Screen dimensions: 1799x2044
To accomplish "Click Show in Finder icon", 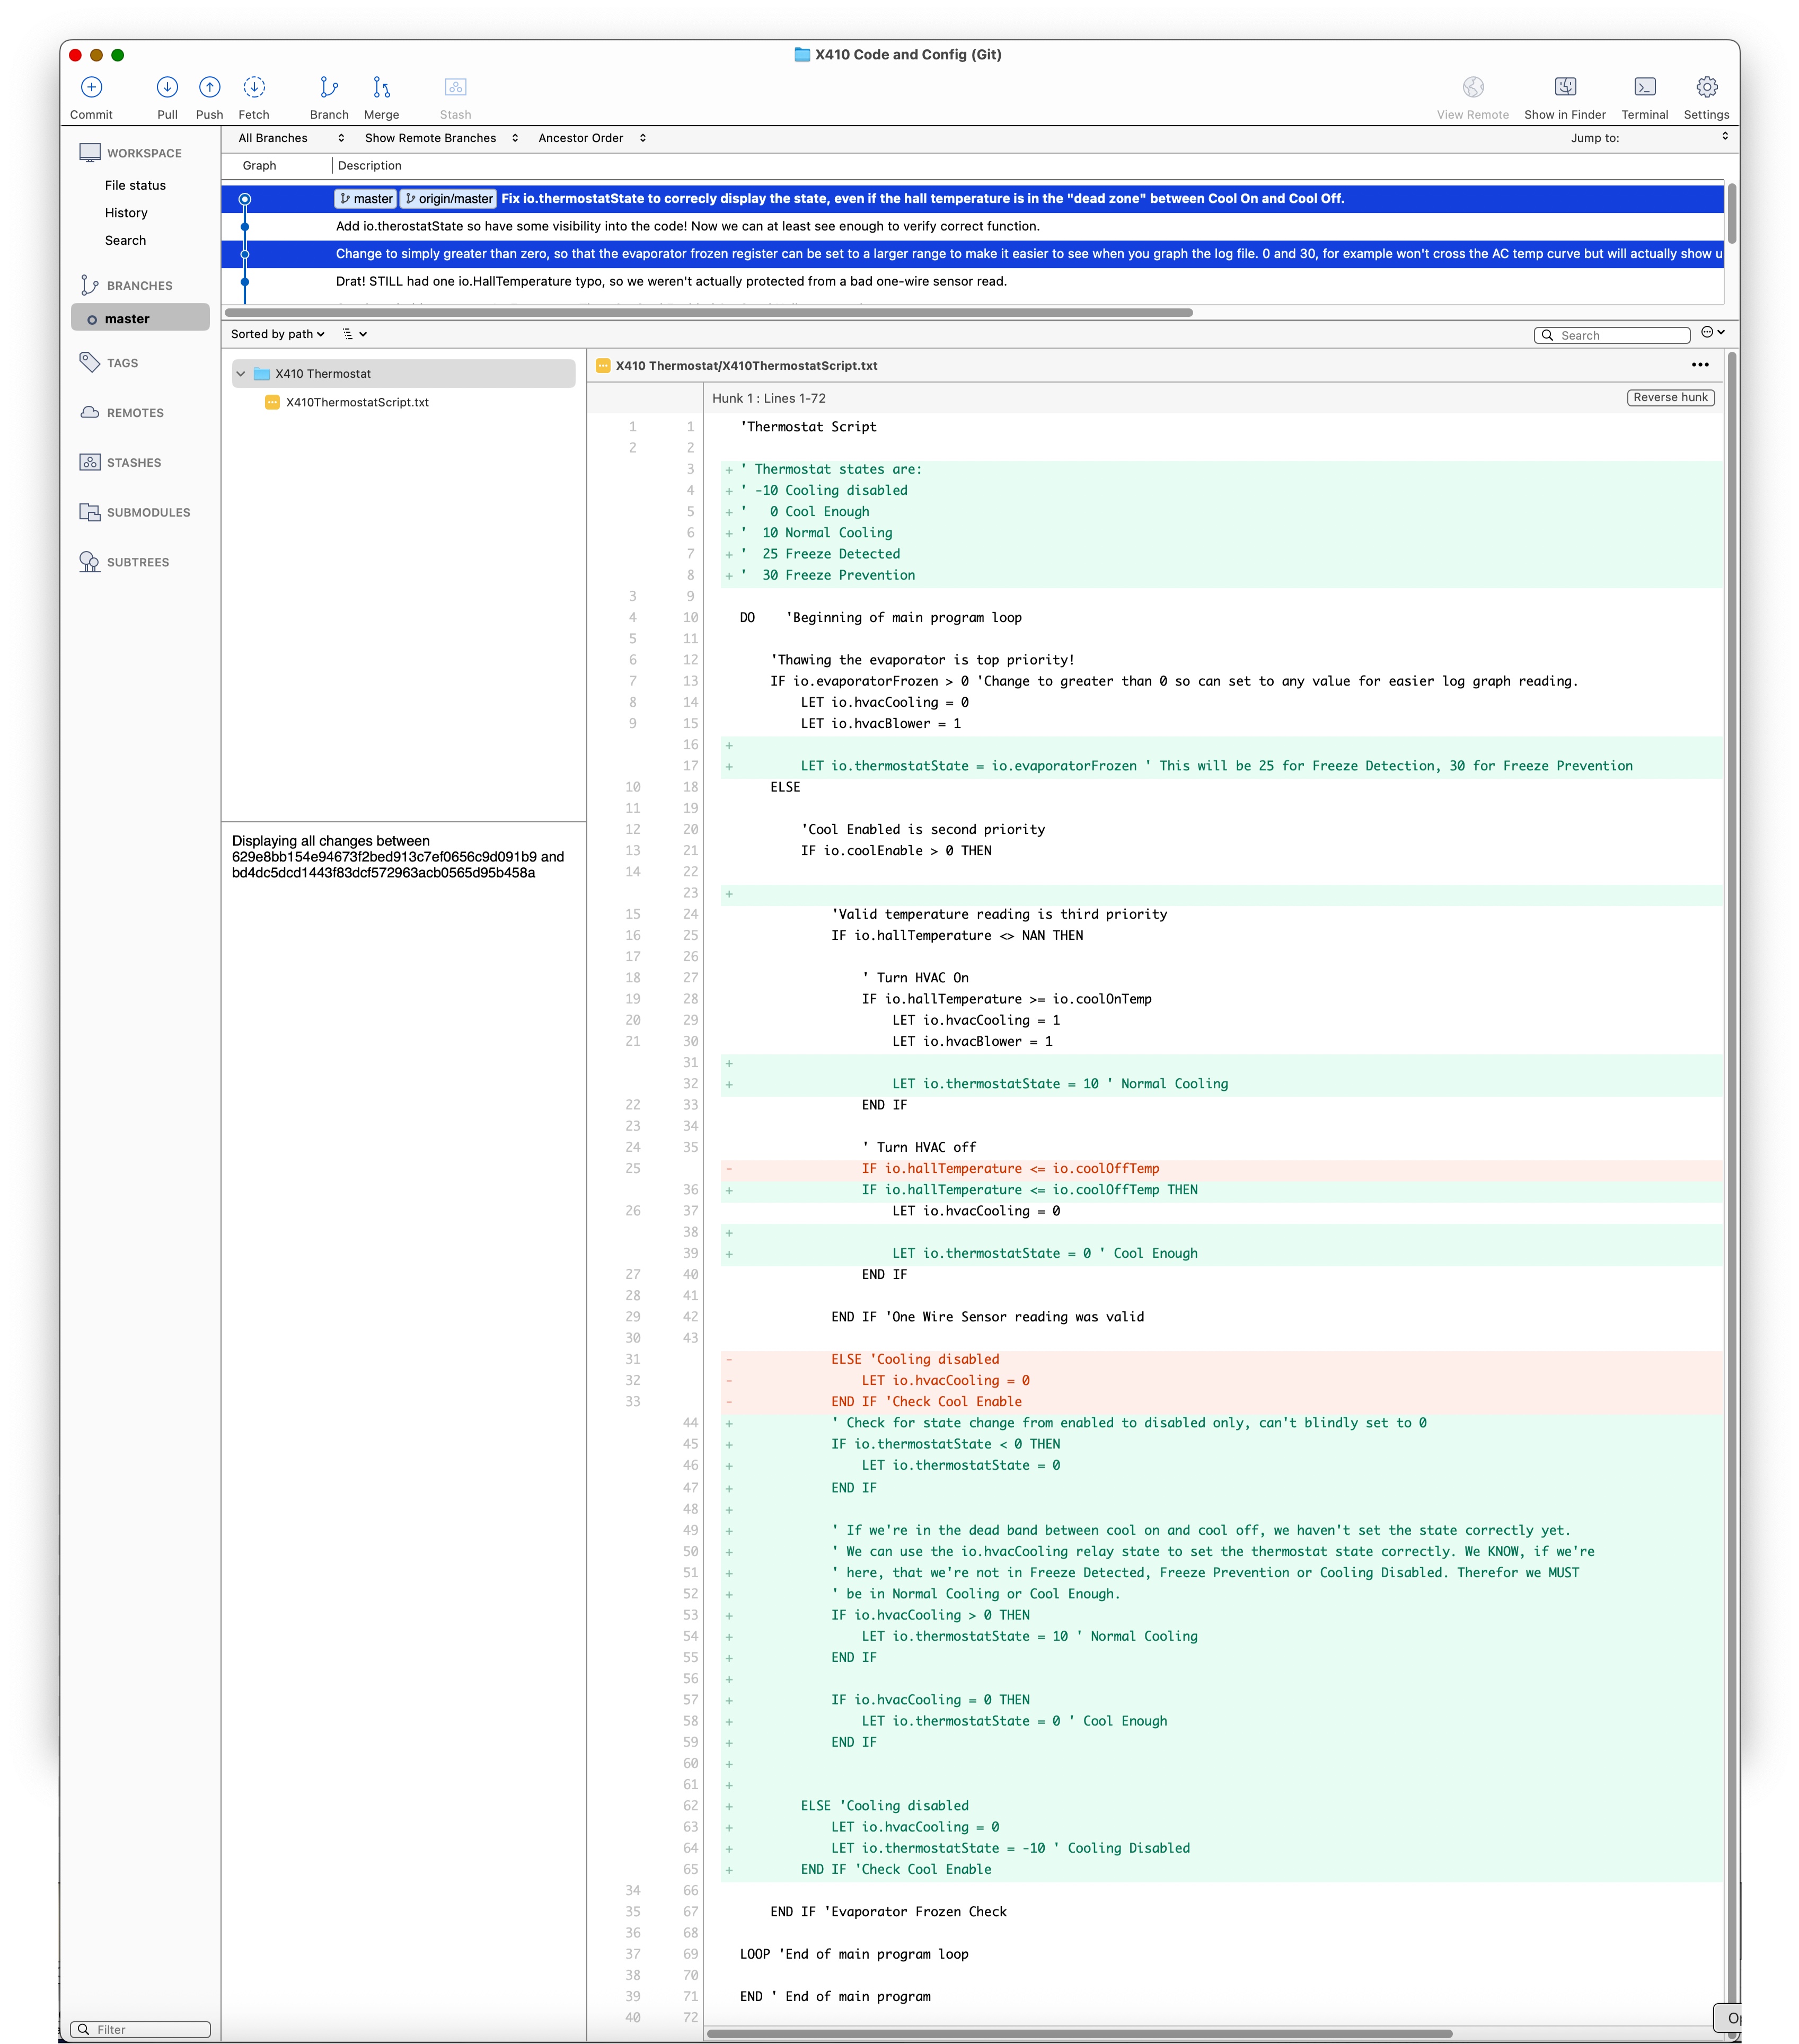I will click(x=1565, y=87).
